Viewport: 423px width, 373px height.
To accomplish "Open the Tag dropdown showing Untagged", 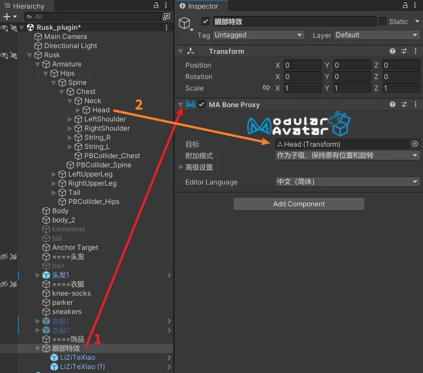I will (x=258, y=35).
